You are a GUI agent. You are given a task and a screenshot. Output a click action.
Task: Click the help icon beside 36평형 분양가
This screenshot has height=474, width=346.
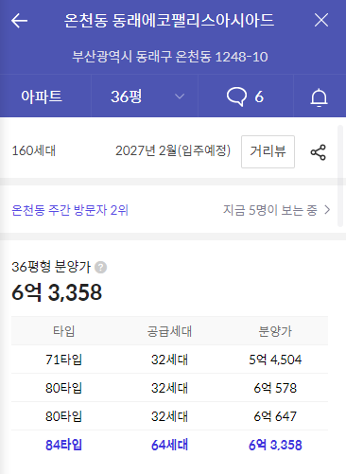tap(101, 268)
